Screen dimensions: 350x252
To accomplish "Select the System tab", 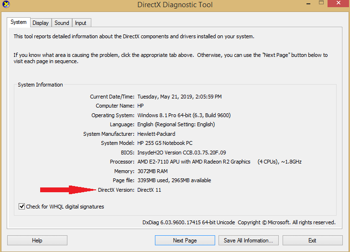I will [19, 22].
